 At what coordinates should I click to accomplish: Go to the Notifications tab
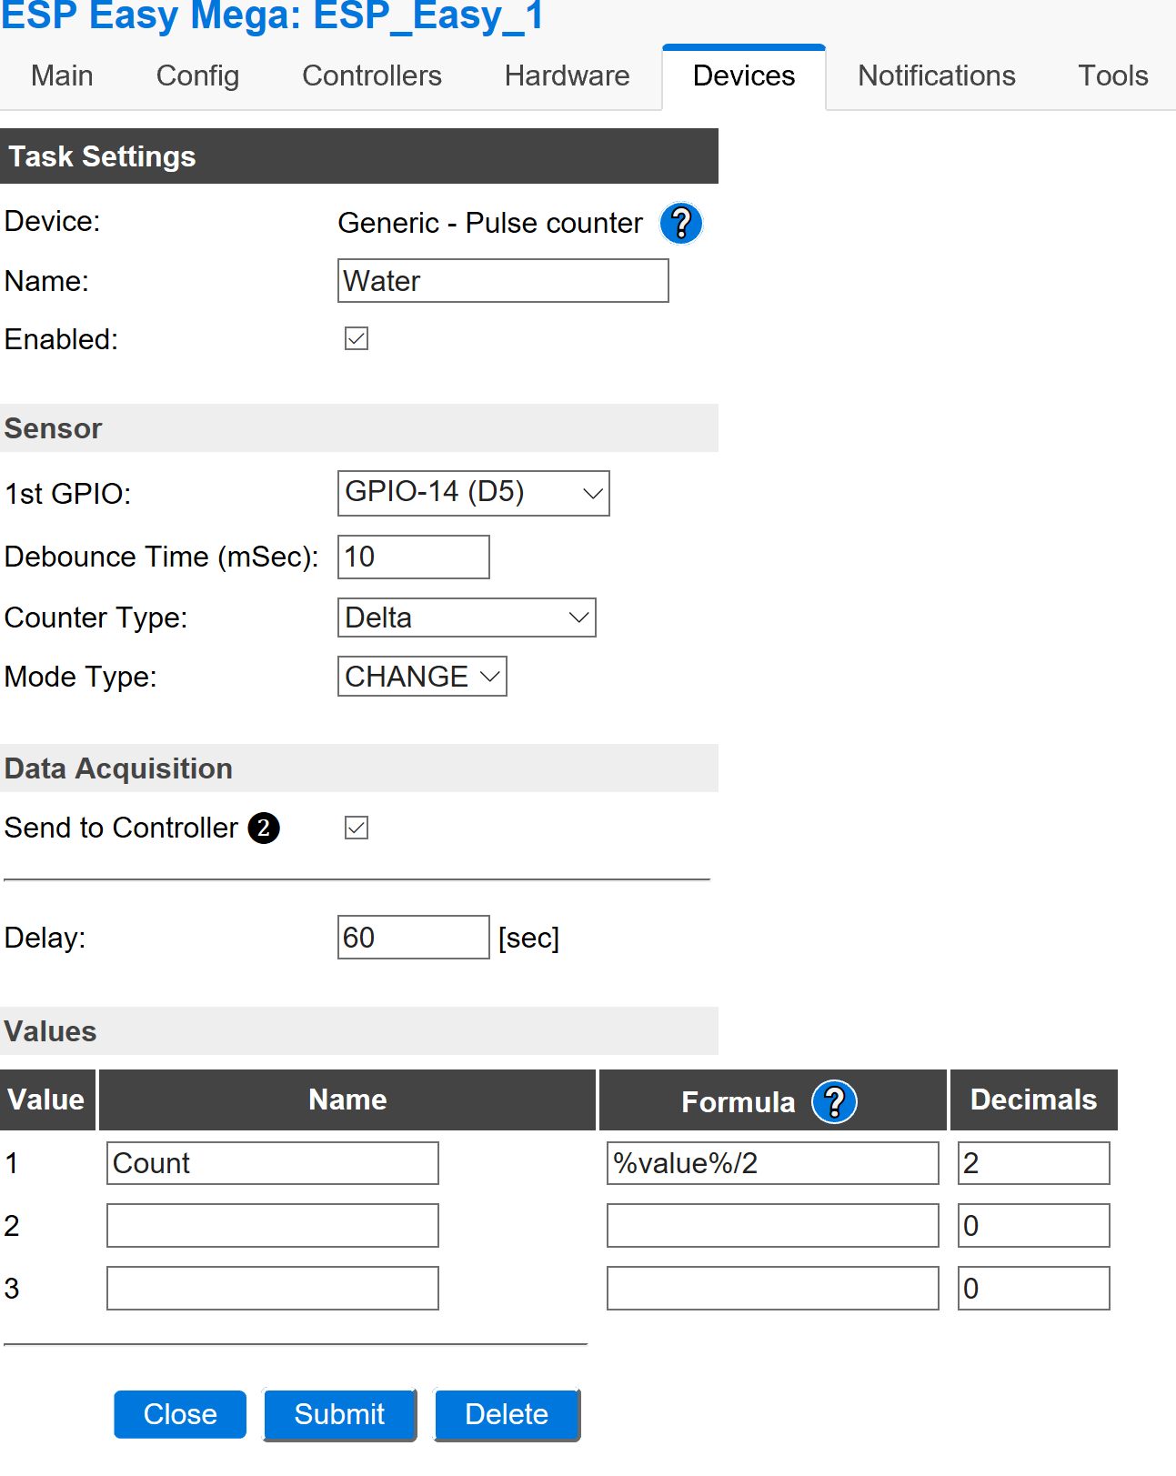pyautogui.click(x=937, y=76)
